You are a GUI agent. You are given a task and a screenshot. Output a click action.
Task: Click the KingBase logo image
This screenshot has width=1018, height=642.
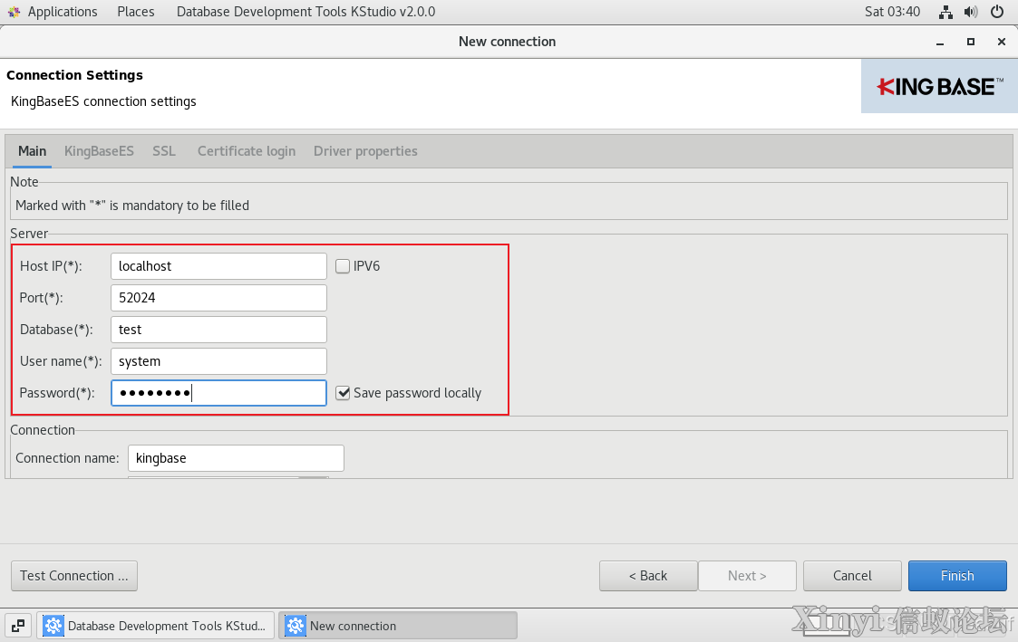click(939, 86)
